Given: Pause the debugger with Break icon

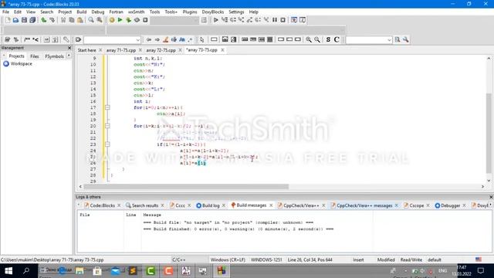Looking at the screenshot, I should coord(275,20).
